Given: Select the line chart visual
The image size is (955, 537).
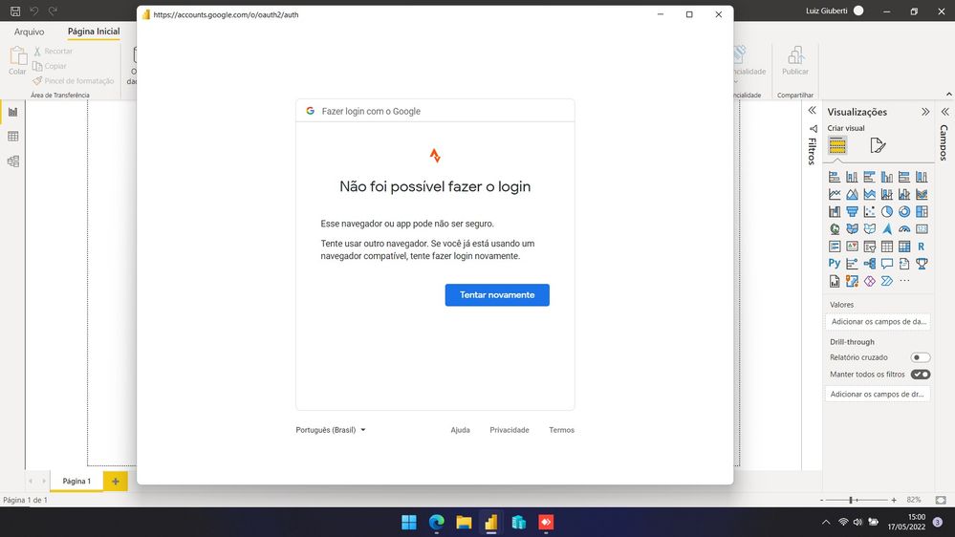Looking at the screenshot, I should coord(835,194).
